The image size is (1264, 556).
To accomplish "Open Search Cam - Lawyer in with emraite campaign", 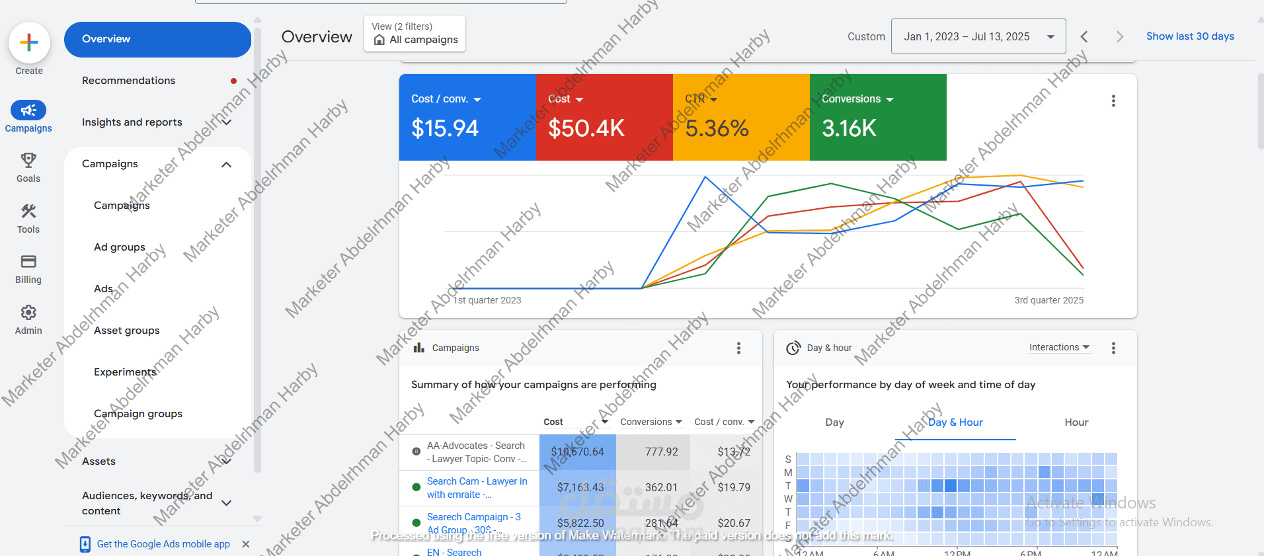I will (477, 488).
